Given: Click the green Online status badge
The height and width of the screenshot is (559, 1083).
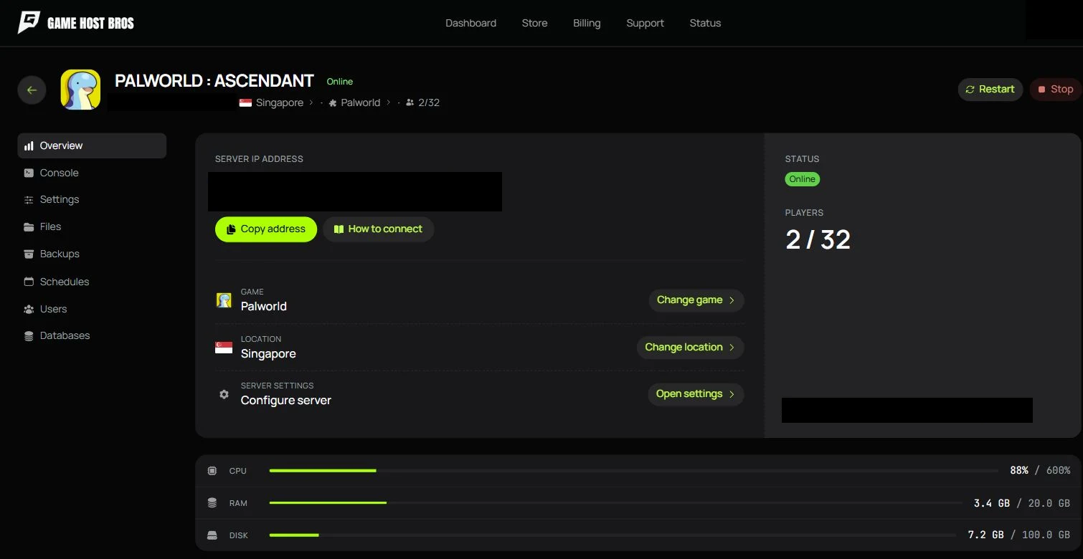Looking at the screenshot, I should pyautogui.click(x=803, y=179).
